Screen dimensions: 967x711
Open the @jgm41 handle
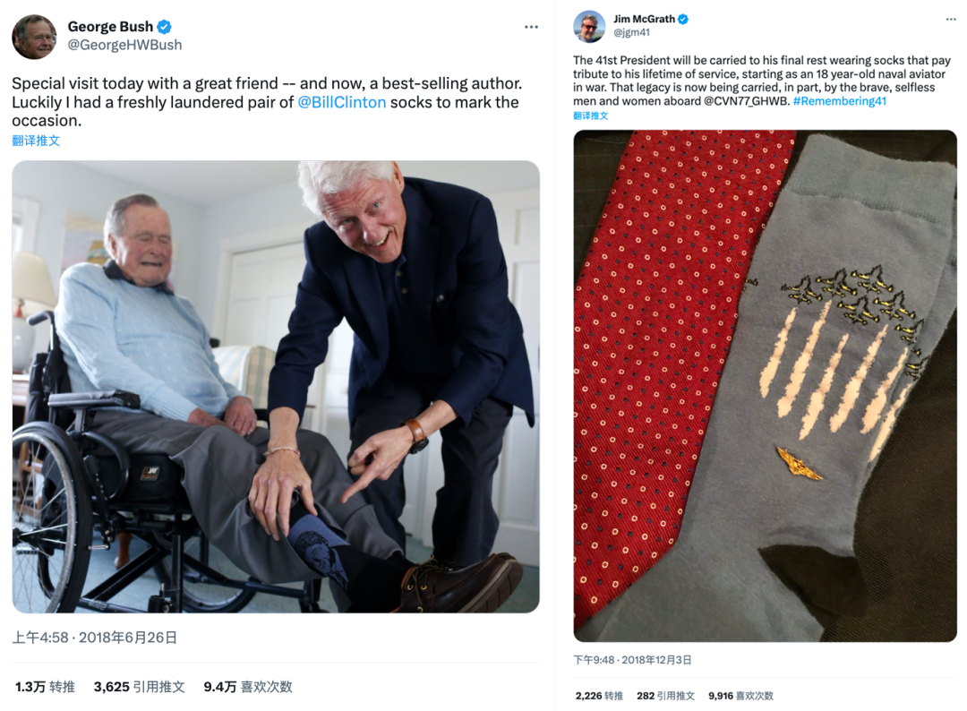(631, 32)
